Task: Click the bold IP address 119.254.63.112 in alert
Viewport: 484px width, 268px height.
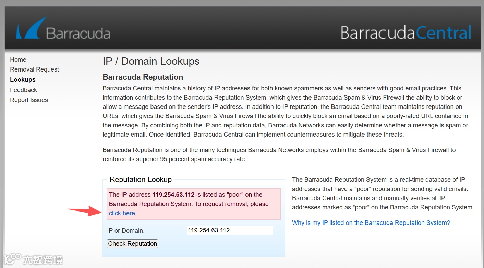Action: click(173, 195)
